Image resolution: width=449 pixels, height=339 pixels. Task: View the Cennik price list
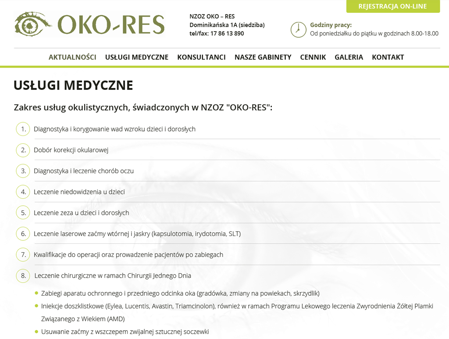click(x=313, y=57)
